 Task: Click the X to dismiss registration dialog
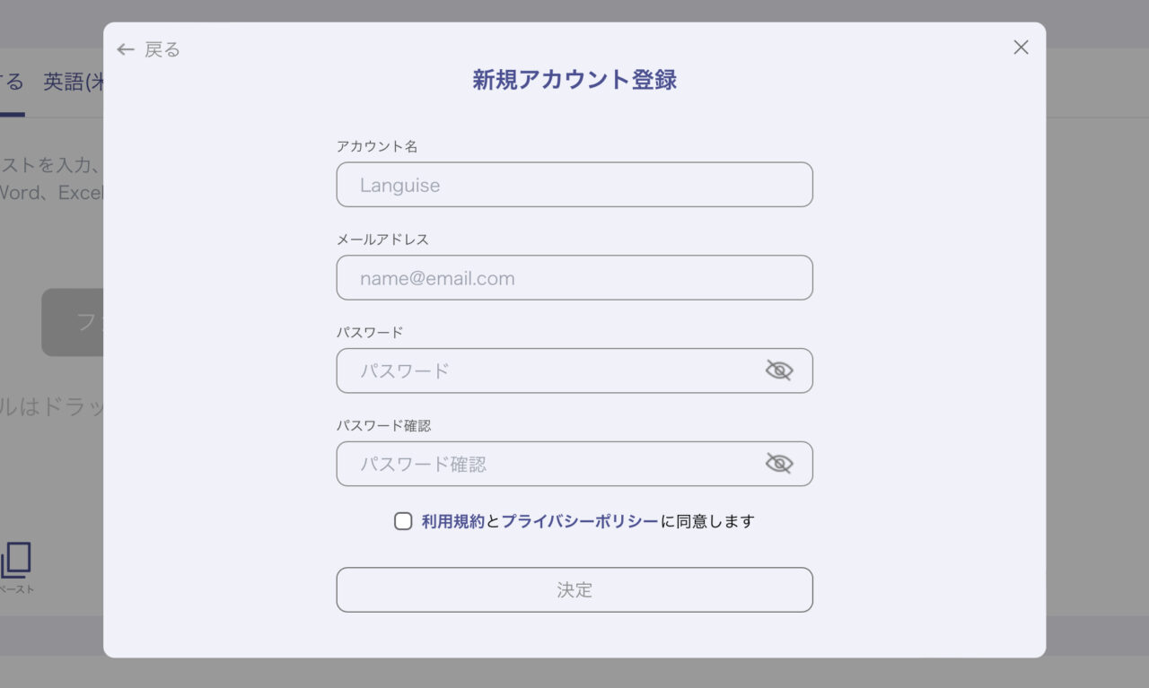click(1021, 48)
